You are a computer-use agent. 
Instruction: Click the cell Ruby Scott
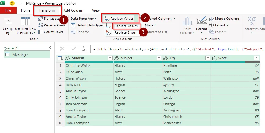tap(89, 85)
